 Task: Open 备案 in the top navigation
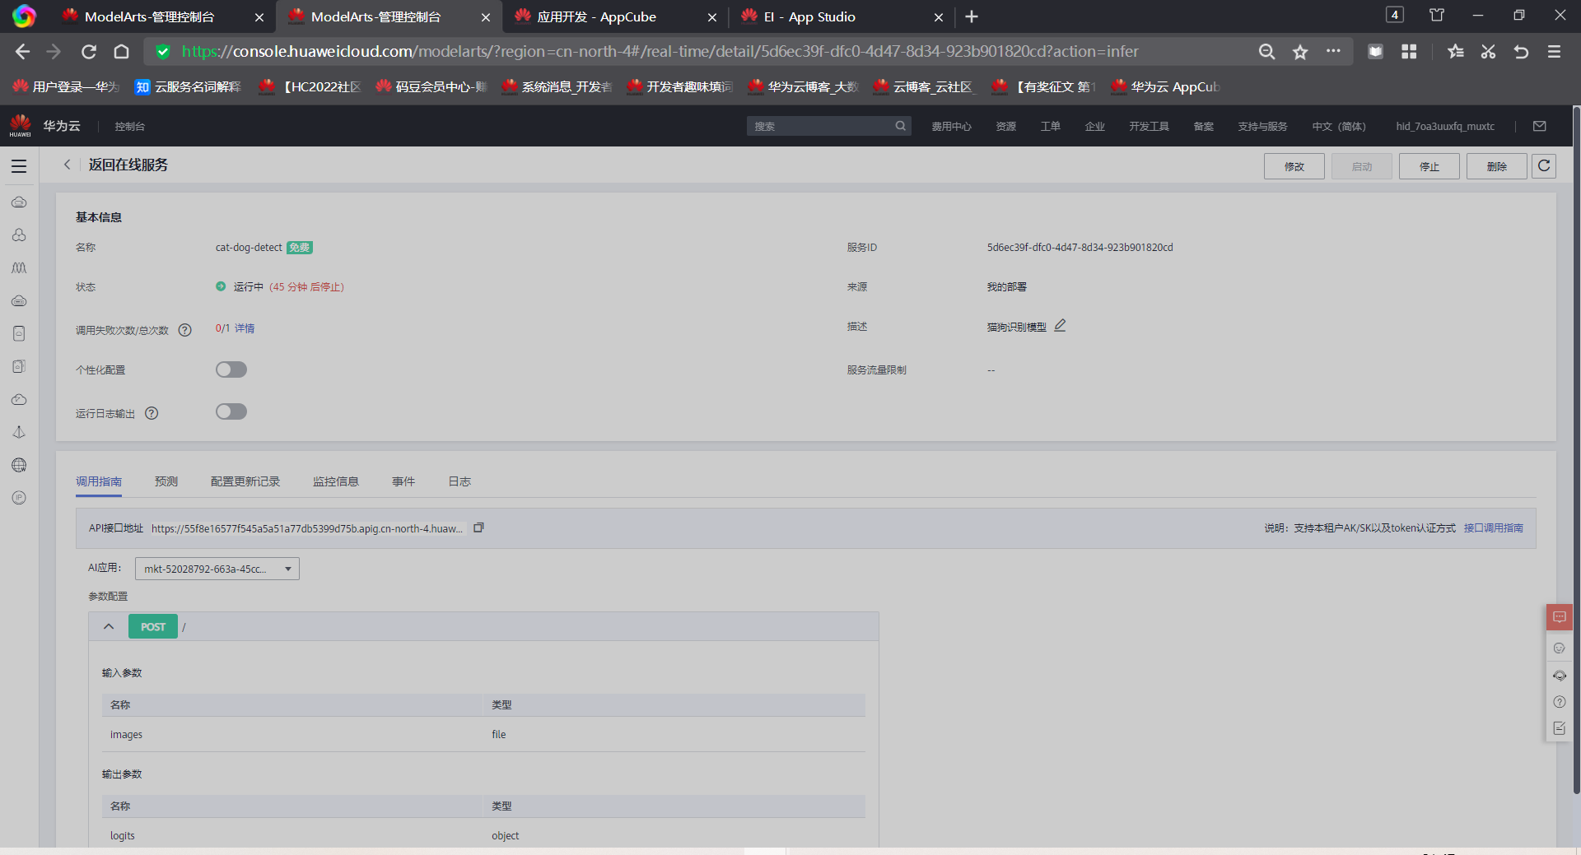[x=1204, y=126]
